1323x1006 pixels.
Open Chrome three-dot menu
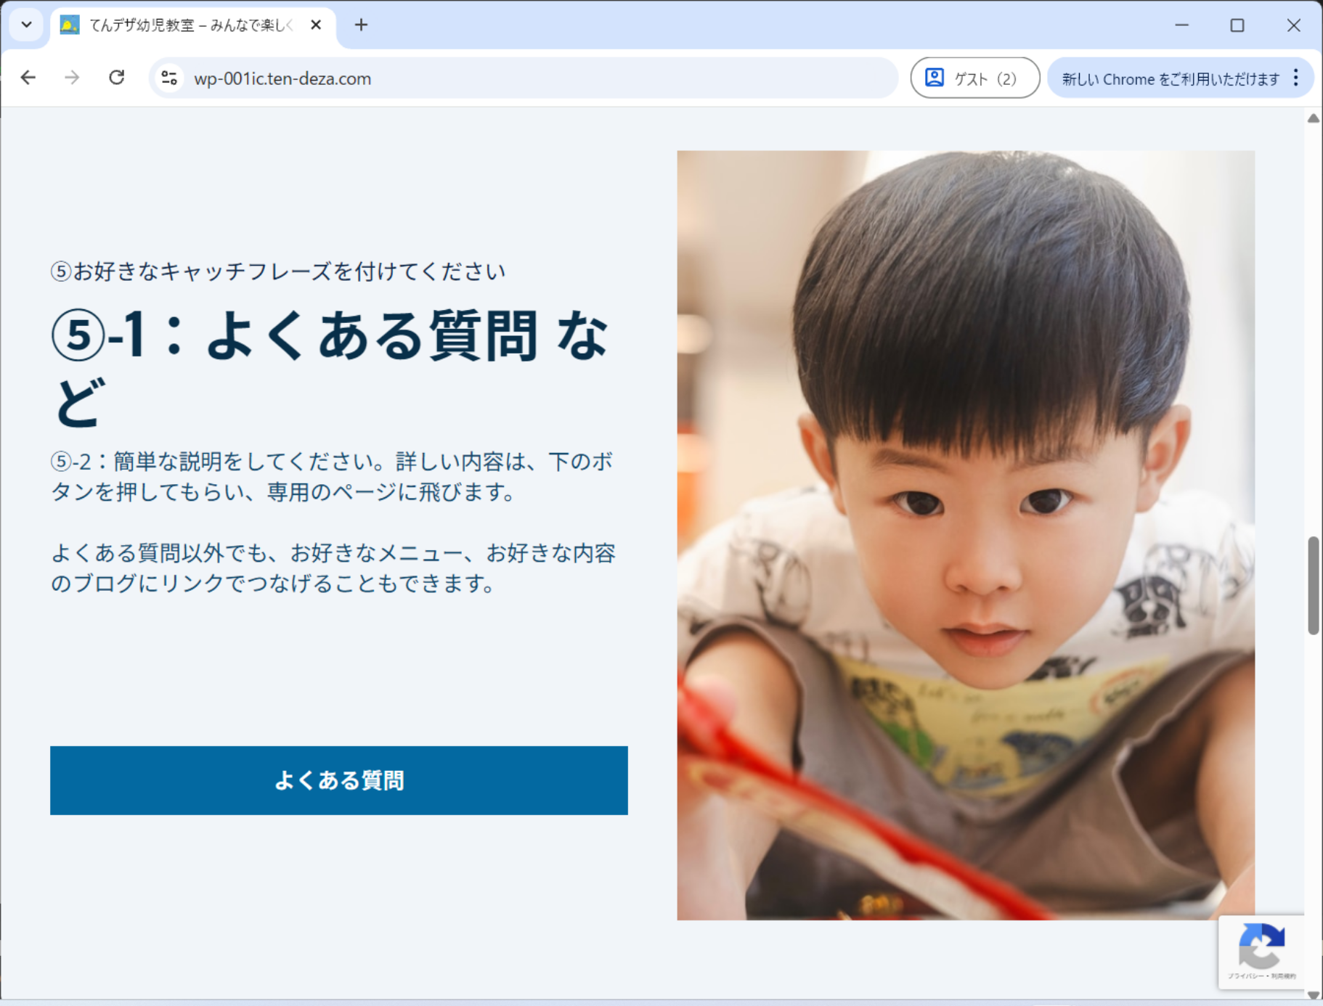(1295, 78)
